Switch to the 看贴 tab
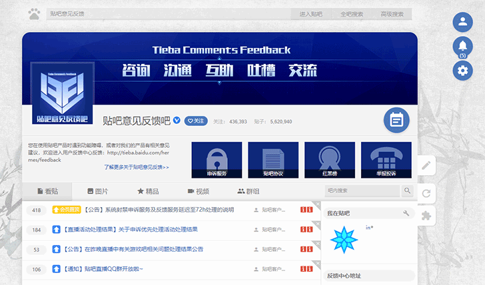 click(47, 191)
